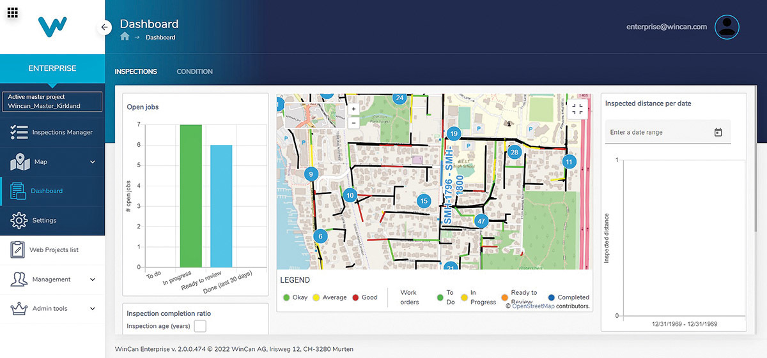Collapse the sidebar with back arrow

click(x=105, y=27)
